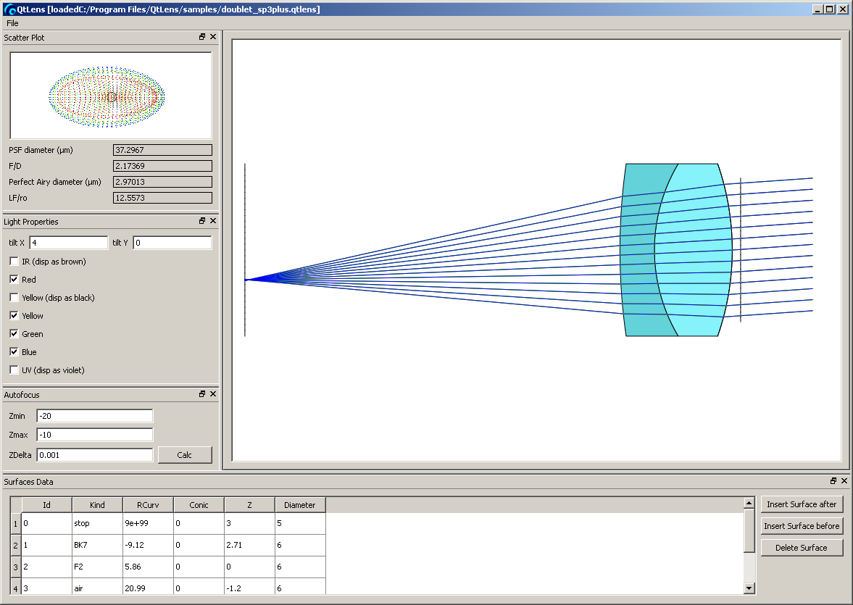The width and height of the screenshot is (853, 605).
Task: Select the RCurv column header
Action: (x=148, y=505)
